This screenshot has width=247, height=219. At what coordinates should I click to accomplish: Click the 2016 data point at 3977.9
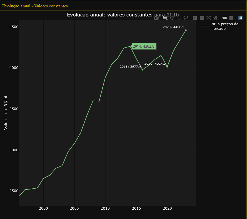(142, 70)
